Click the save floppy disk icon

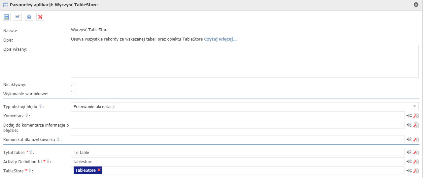tap(7, 17)
